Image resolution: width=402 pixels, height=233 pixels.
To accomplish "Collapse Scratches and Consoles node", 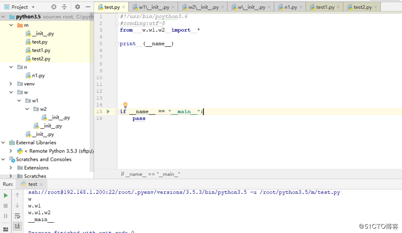I will point(3,159).
